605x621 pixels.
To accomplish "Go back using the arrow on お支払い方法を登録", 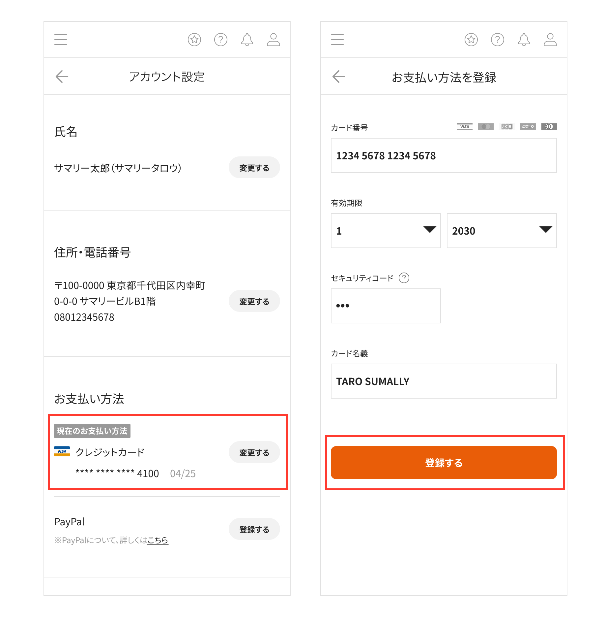I will pyautogui.click(x=338, y=76).
